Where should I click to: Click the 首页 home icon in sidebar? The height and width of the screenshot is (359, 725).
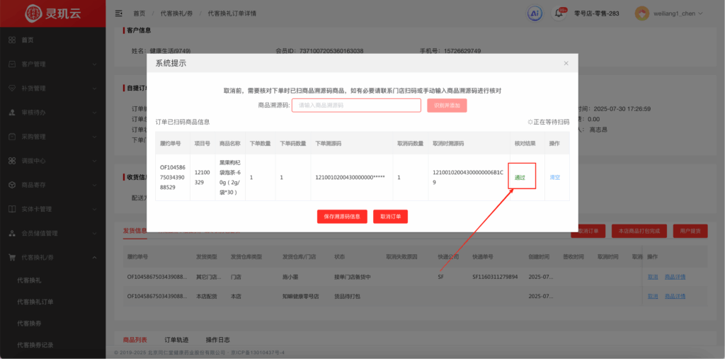pyautogui.click(x=12, y=40)
